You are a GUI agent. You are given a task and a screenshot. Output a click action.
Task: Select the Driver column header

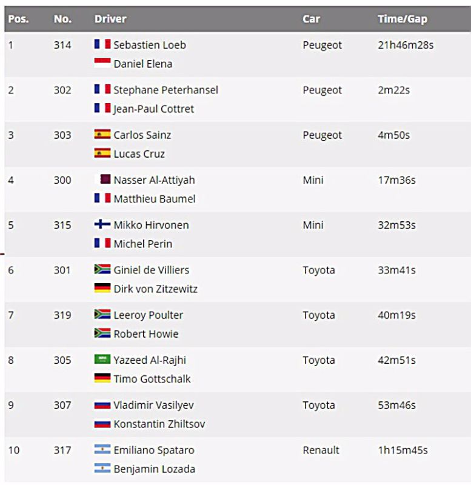[x=110, y=19]
